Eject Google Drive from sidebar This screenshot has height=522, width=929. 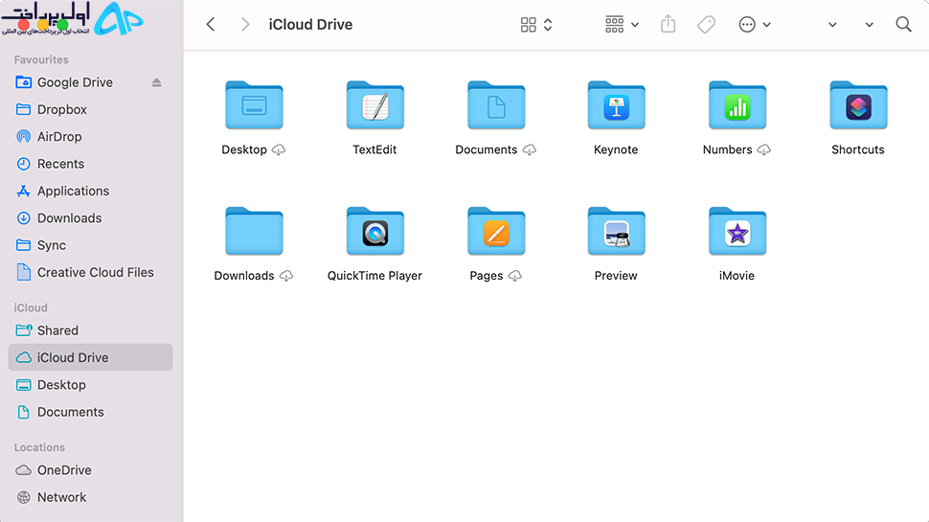[x=156, y=82]
